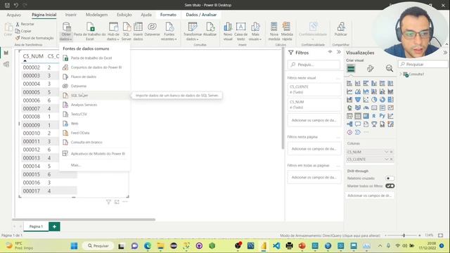Click Pincel de formatação
Image resolution: width=450 pixels, height=253 pixels.
[x=34, y=38]
